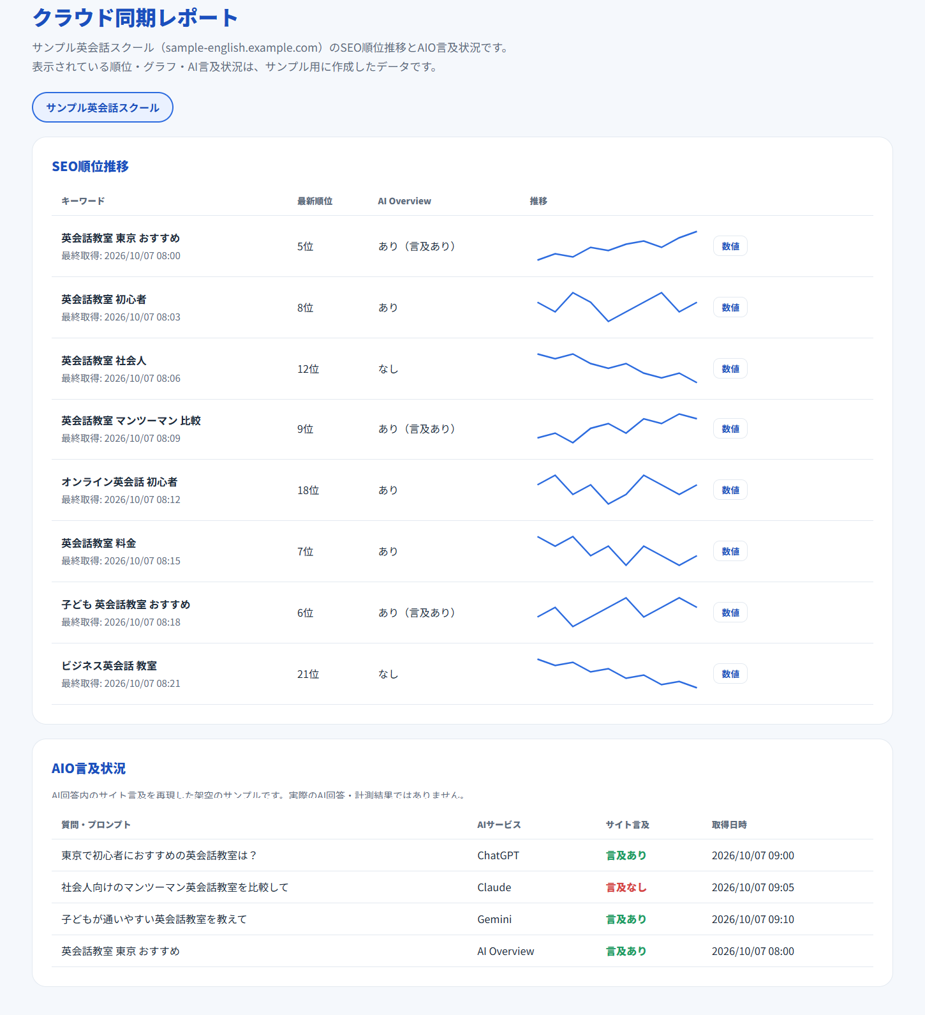
Task: Click the SEO順位推移 section heading
Action: pos(90,167)
